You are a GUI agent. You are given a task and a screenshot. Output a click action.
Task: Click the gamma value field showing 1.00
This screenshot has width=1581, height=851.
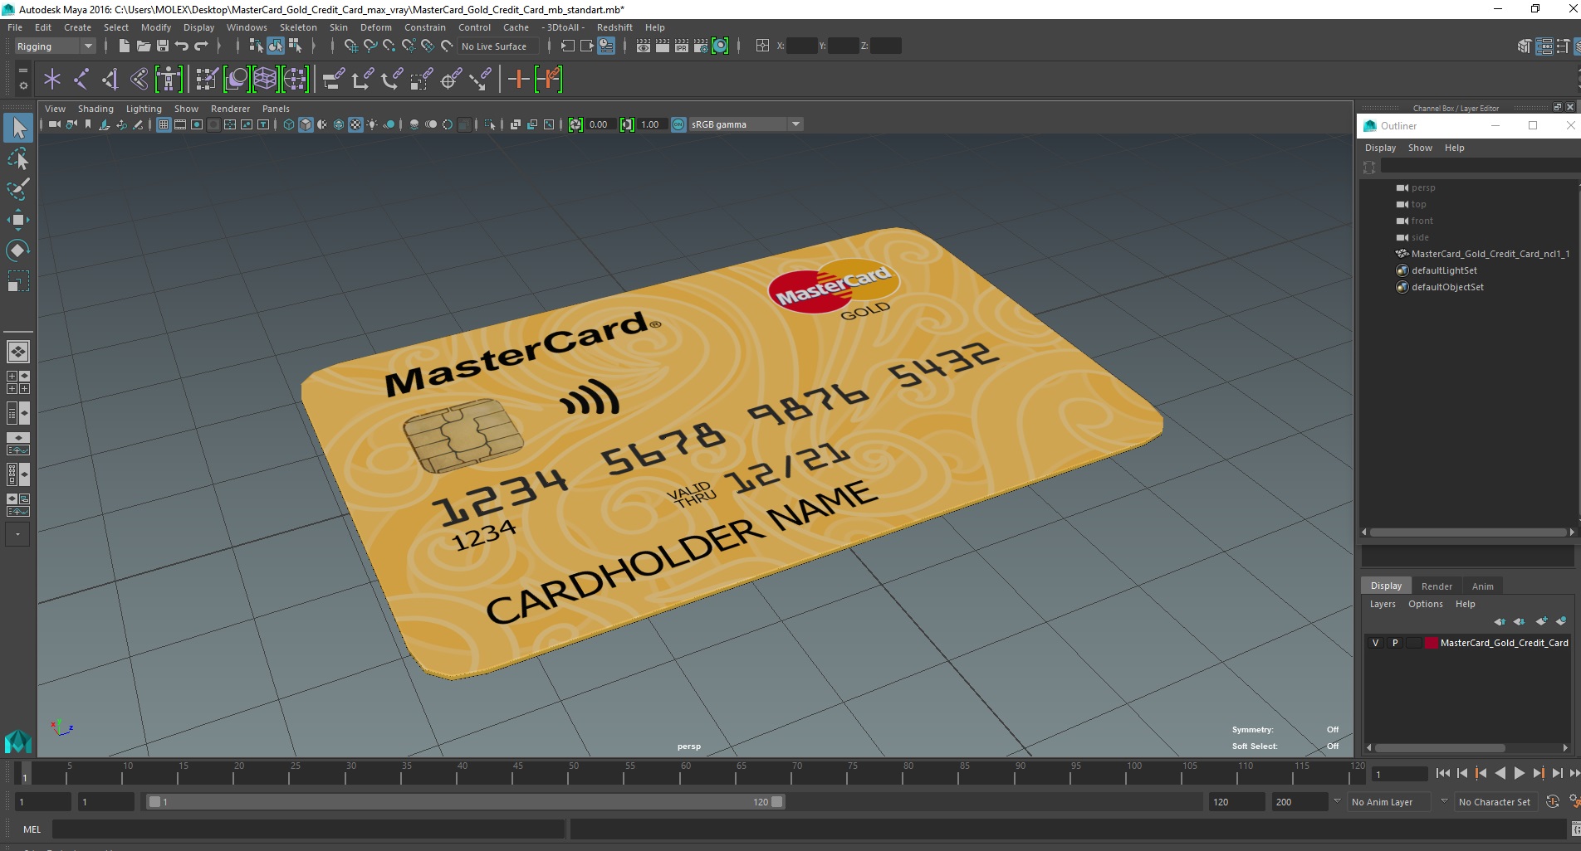tap(651, 124)
